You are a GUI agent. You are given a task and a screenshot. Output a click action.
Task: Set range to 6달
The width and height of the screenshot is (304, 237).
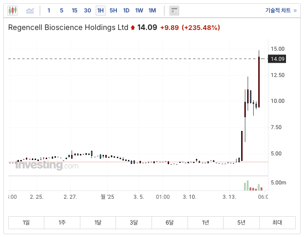point(170,223)
